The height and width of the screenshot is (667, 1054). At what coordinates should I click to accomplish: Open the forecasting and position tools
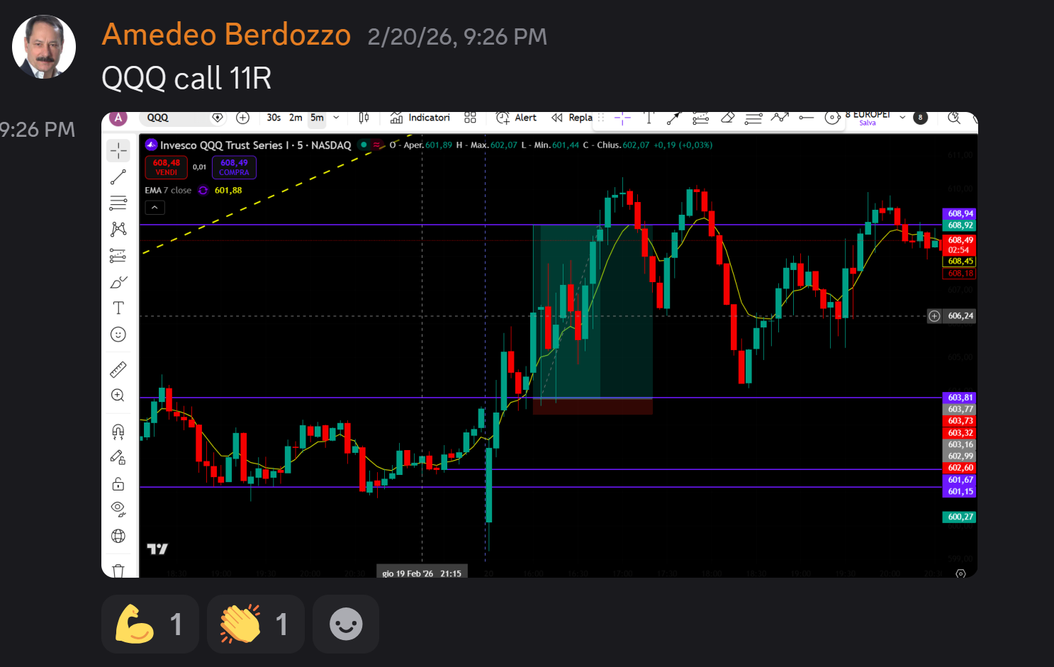click(x=118, y=256)
